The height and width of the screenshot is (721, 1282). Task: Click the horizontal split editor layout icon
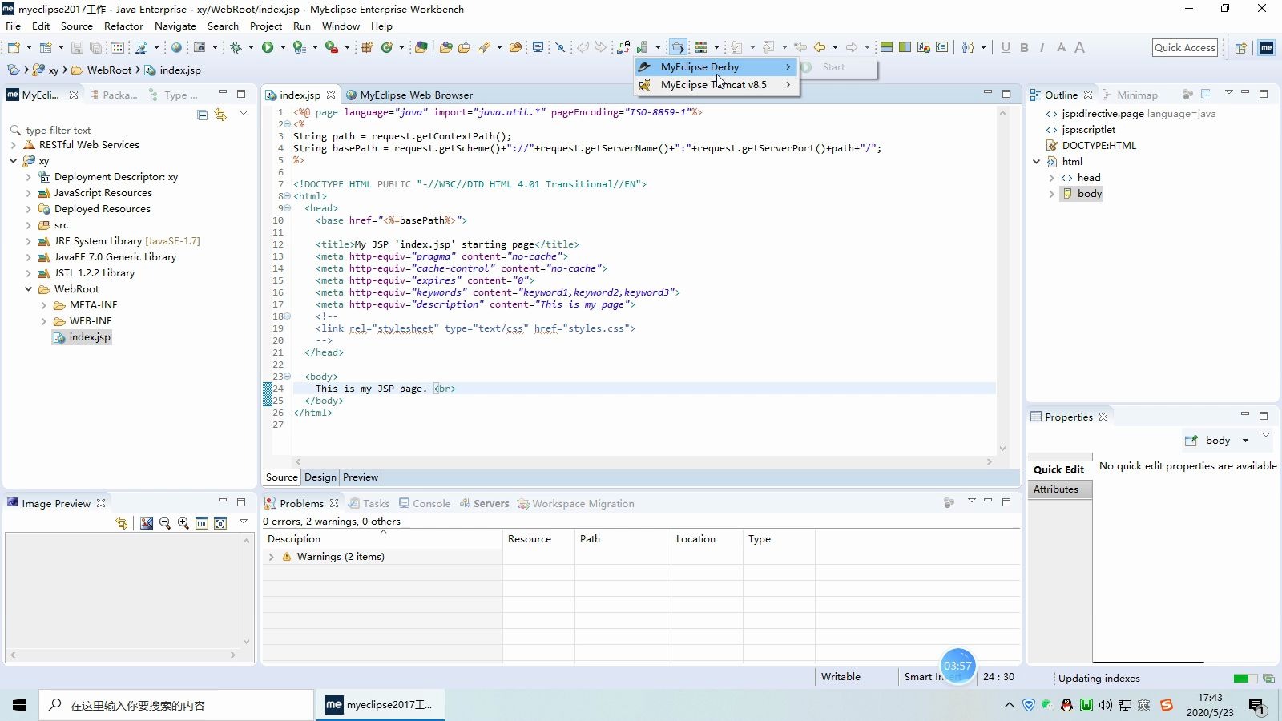[x=886, y=47]
